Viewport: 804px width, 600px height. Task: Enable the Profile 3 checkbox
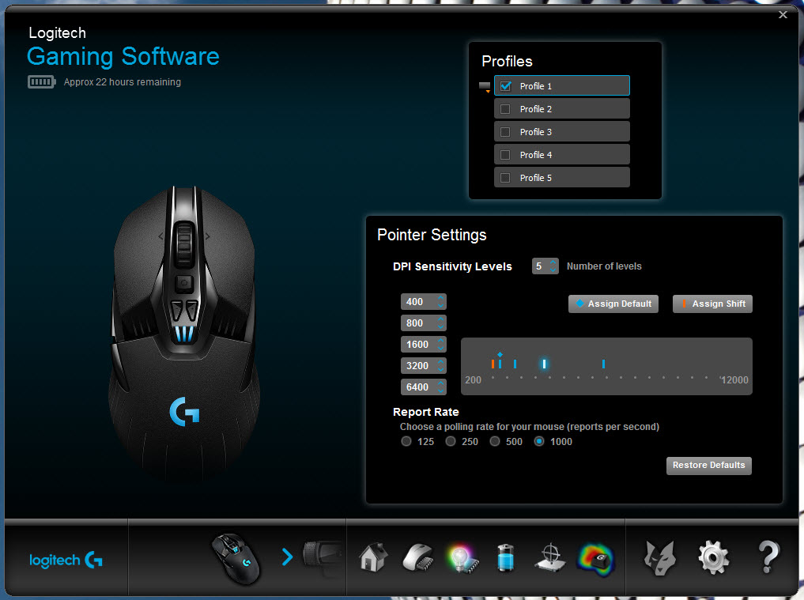pyautogui.click(x=505, y=132)
